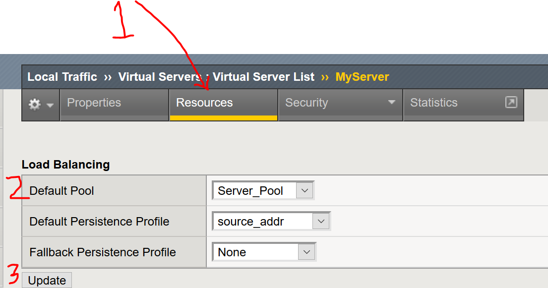Open the Fallback Persistence Profile None dropdown
548x288 pixels.
[264, 252]
